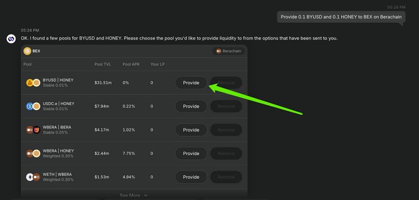419x200 pixels.
Task: Click the WBERA | HONEY token pair icons
Action: [33, 154]
